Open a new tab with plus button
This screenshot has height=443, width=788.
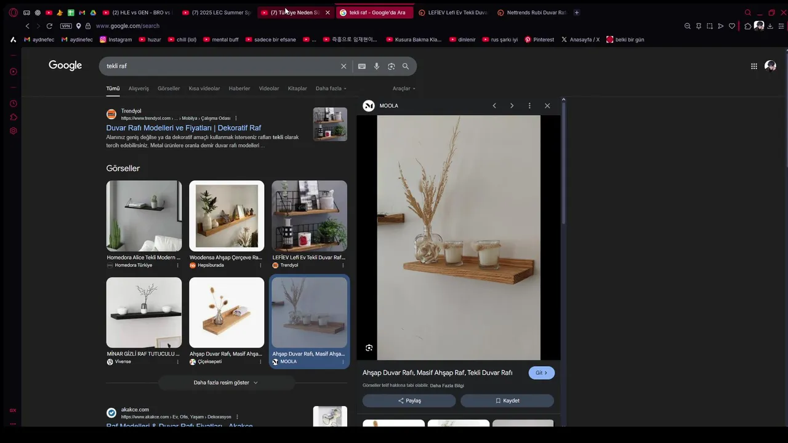click(577, 12)
